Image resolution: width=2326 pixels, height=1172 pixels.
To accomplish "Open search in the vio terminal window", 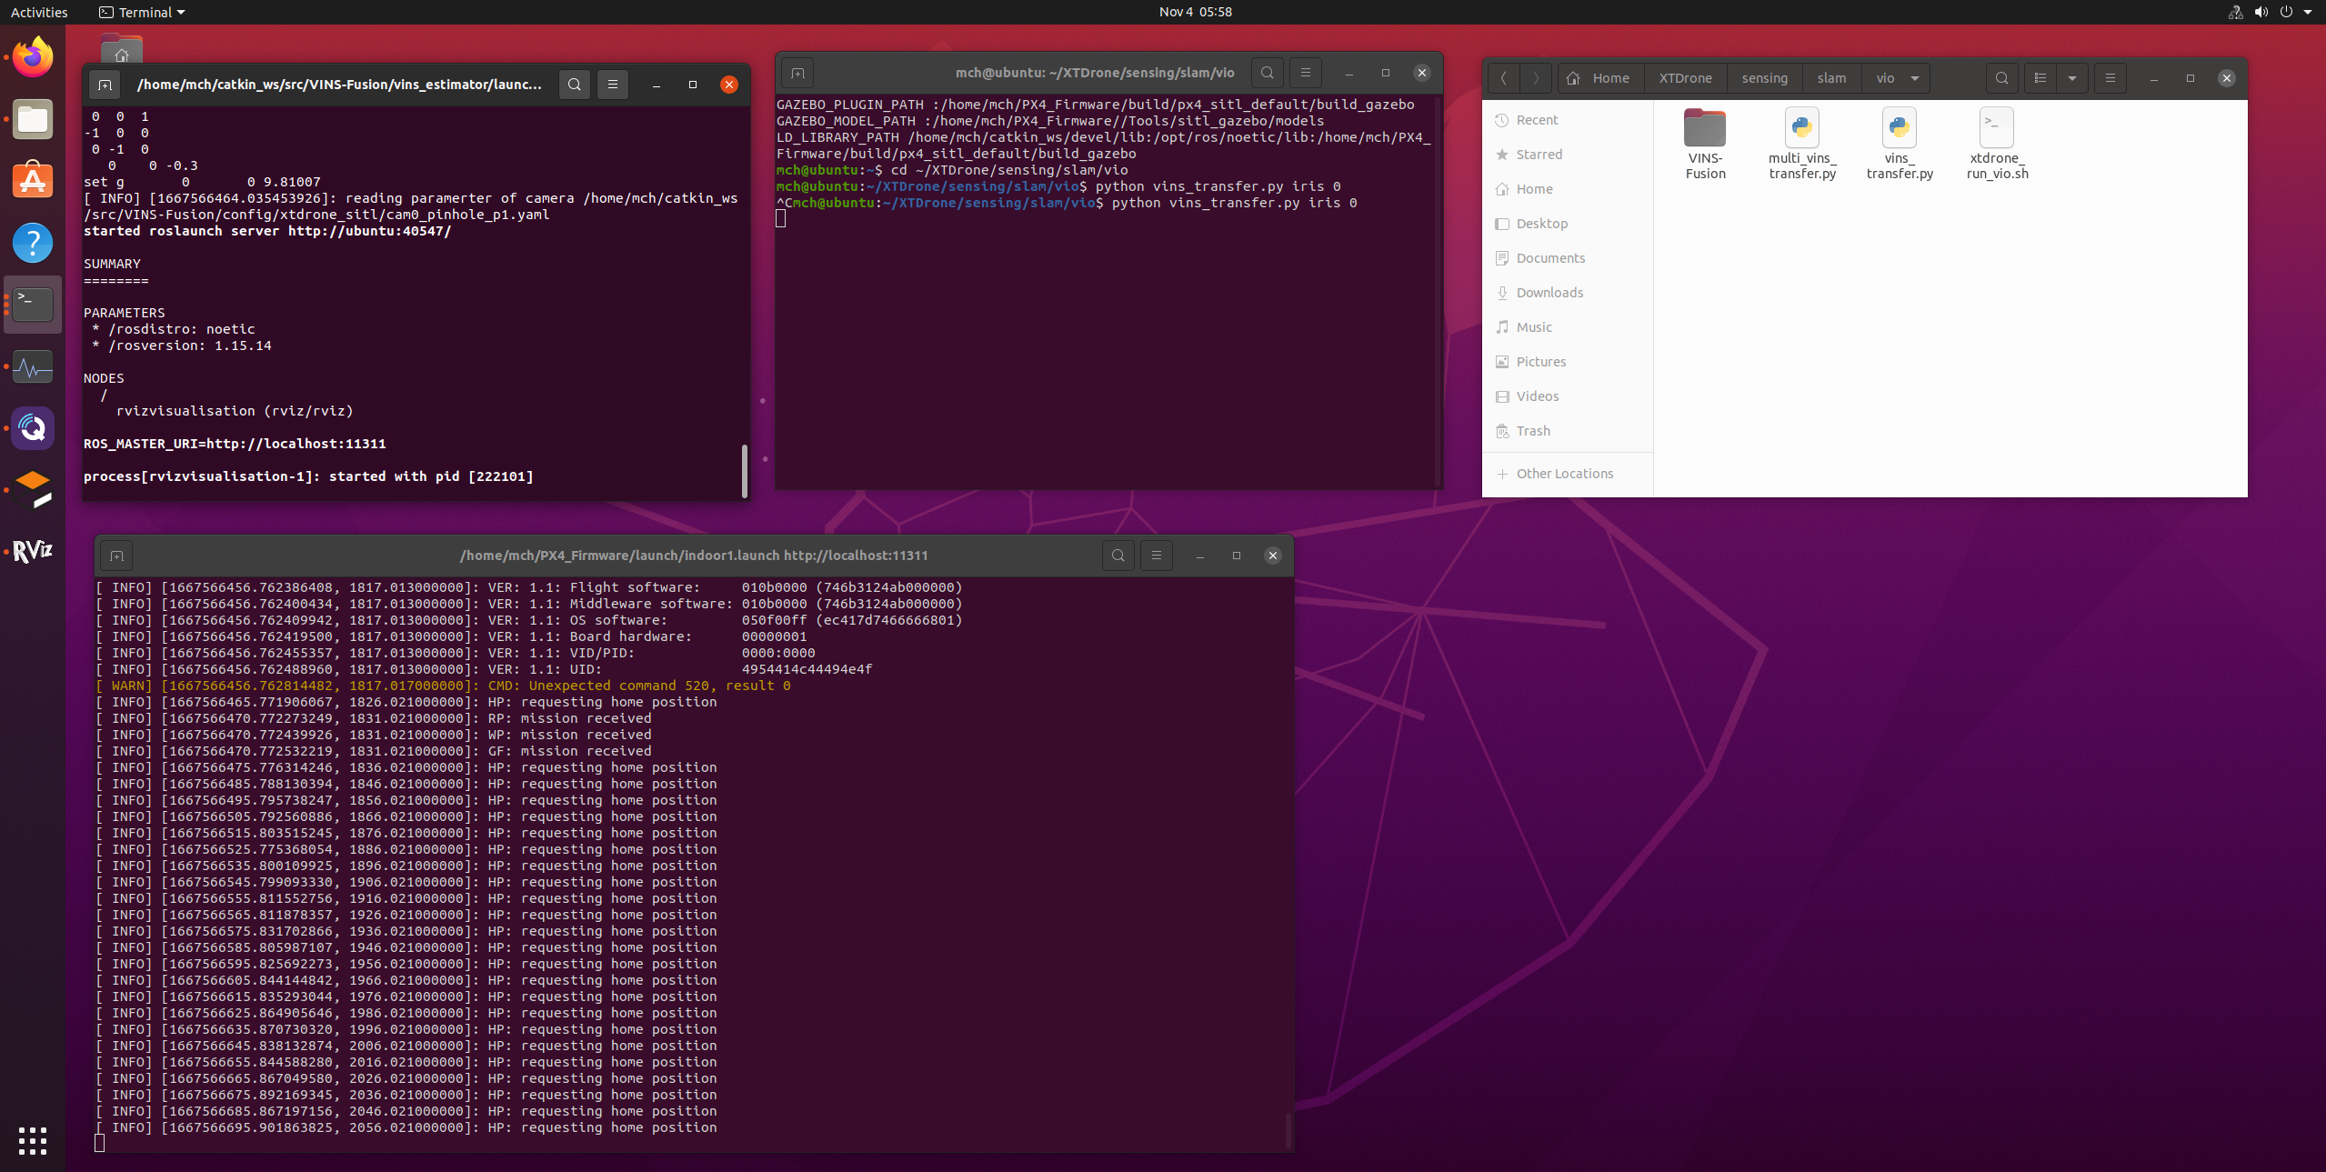I will (1267, 73).
